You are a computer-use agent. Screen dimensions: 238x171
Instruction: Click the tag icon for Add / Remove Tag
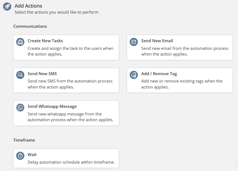point(134,75)
